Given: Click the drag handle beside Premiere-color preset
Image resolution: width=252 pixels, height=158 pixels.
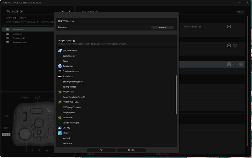Looking at the screenshot, I should (x=7, y=42).
